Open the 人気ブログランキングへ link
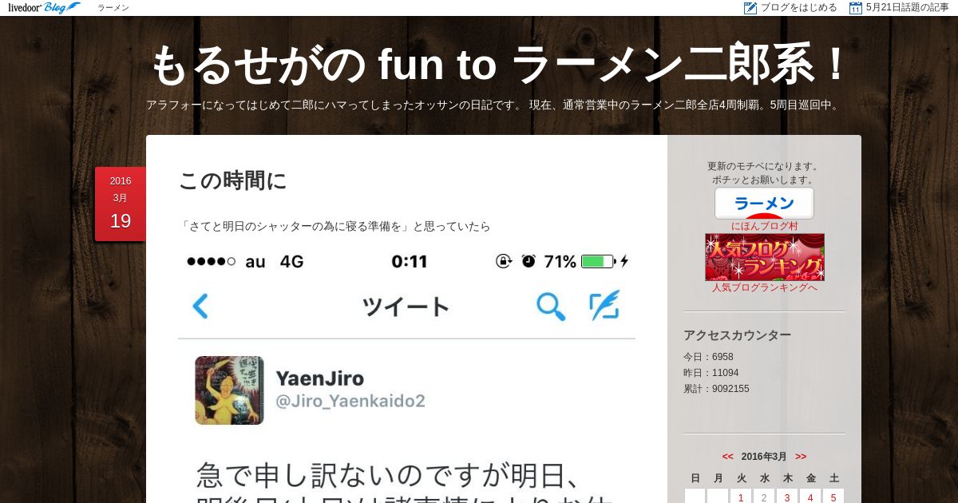 [765, 287]
